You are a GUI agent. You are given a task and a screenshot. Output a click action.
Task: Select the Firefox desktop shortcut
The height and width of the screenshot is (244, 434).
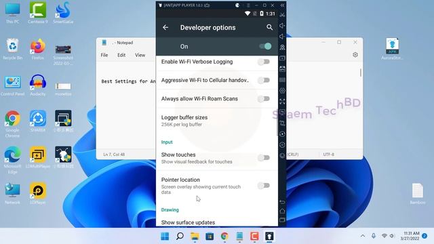[38, 49]
